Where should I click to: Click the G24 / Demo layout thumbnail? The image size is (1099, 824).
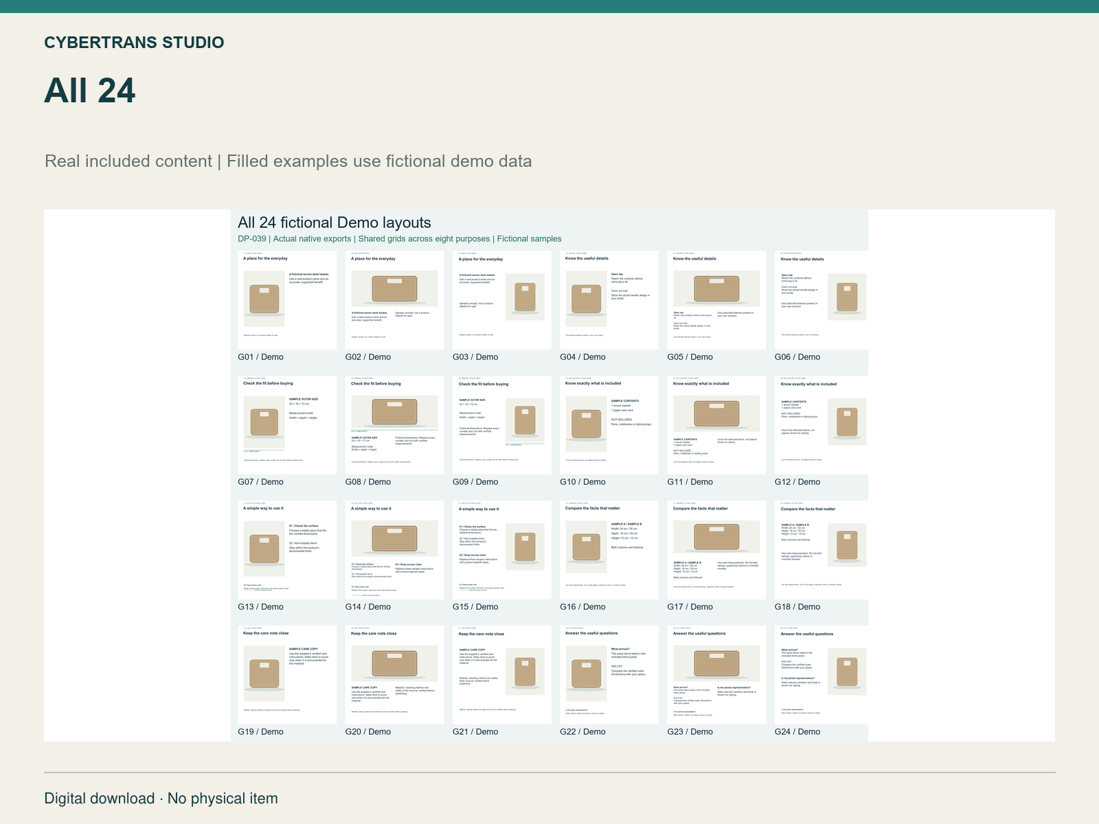tap(822, 675)
